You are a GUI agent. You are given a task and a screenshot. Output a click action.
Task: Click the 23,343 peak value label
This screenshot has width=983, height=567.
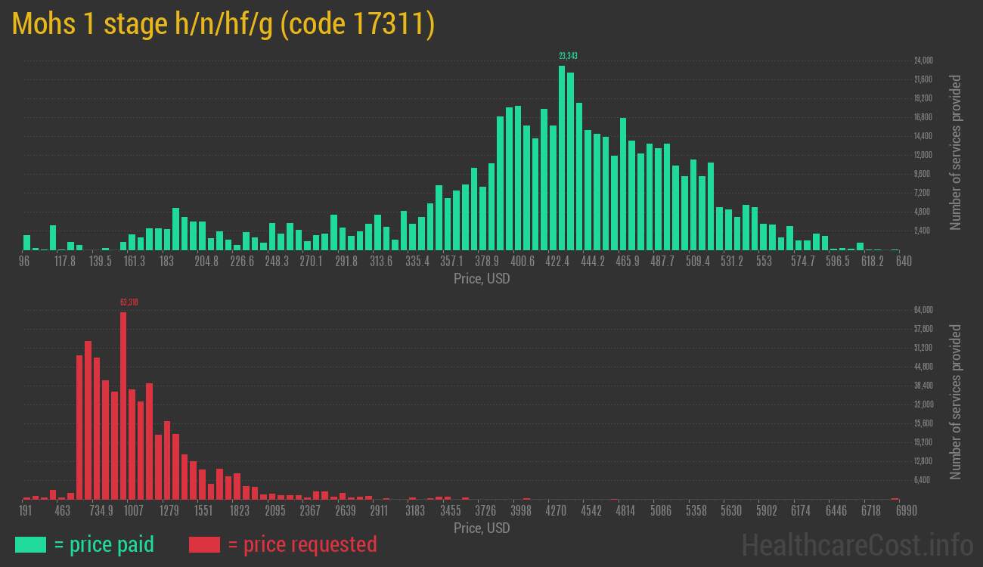click(x=568, y=56)
